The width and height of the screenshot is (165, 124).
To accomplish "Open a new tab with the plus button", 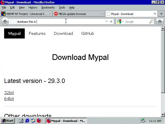I will point(161,14).
